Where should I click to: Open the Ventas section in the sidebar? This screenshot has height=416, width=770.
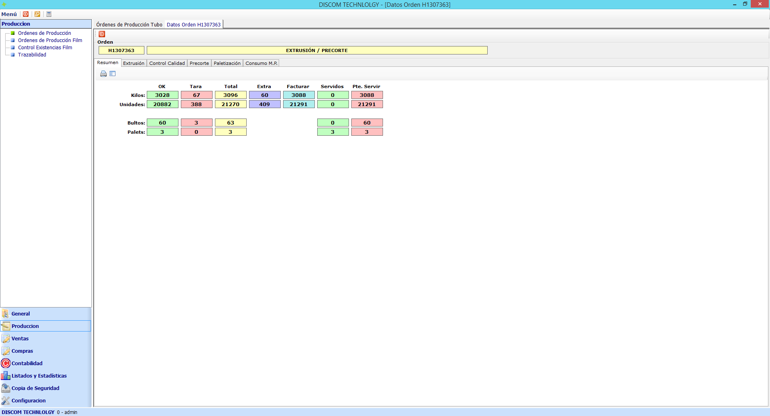tap(20, 338)
